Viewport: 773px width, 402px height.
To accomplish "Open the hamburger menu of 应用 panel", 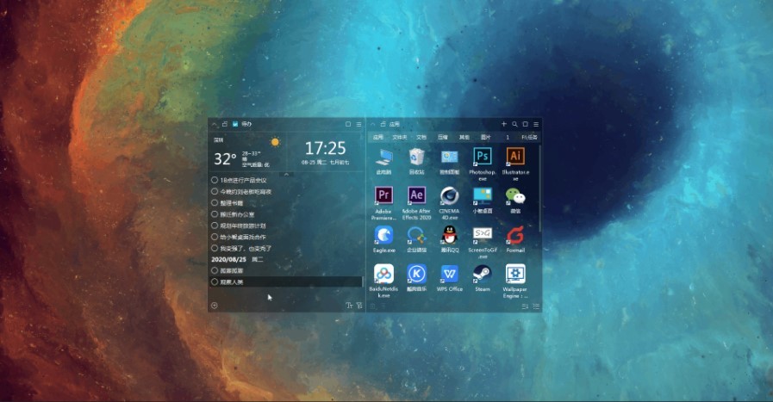I will pyautogui.click(x=536, y=124).
